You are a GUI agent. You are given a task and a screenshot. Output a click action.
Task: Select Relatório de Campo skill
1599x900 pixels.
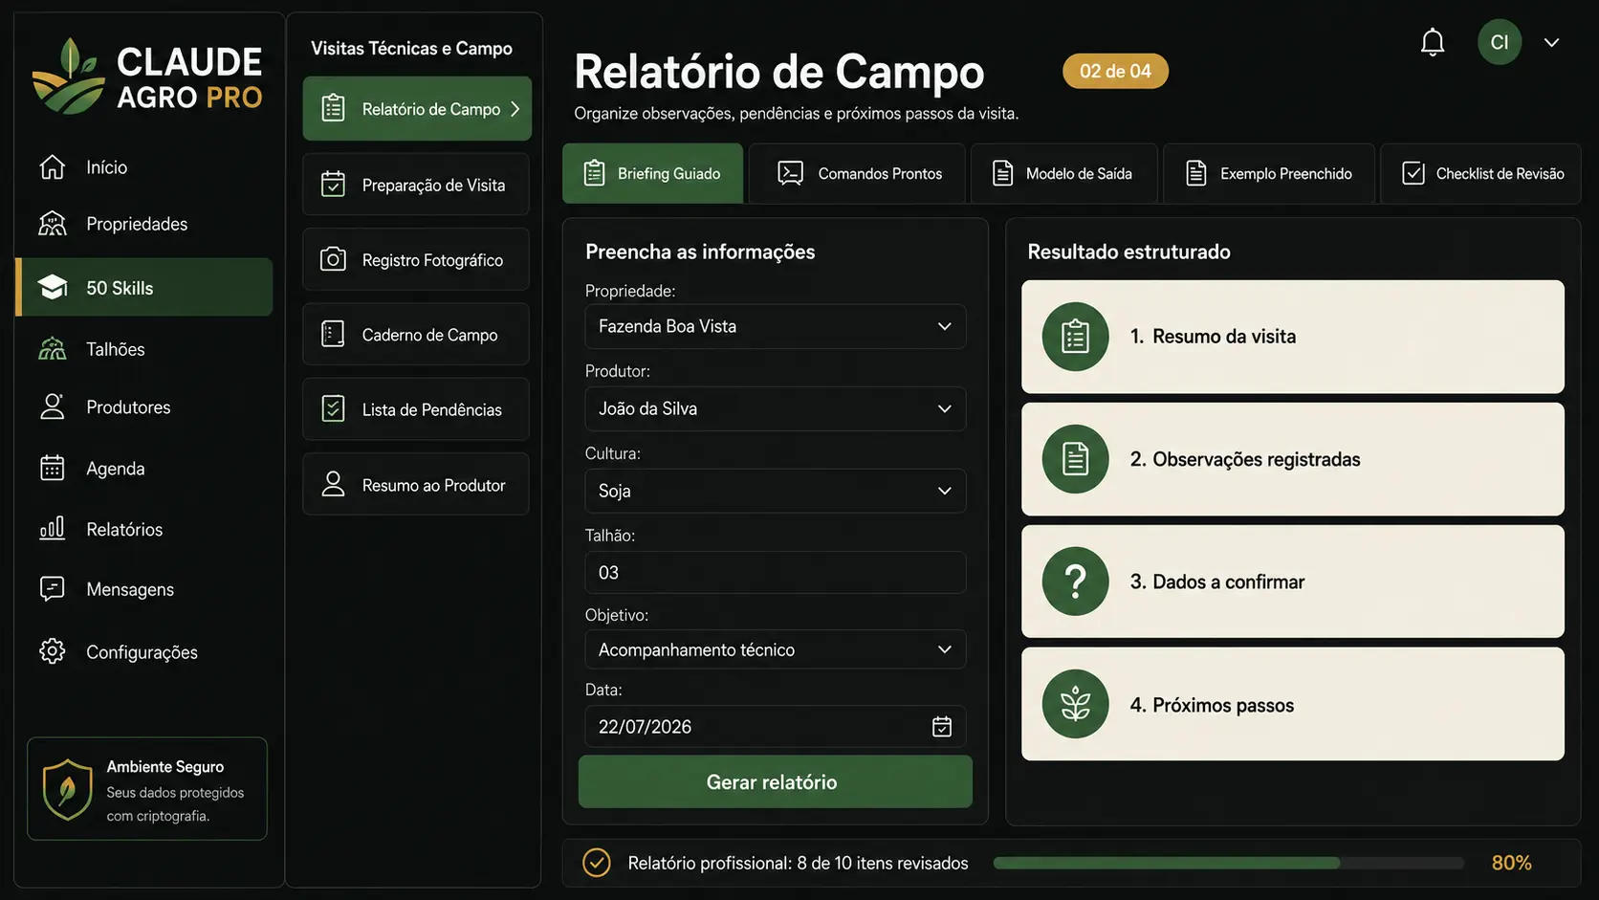pyautogui.click(x=417, y=109)
